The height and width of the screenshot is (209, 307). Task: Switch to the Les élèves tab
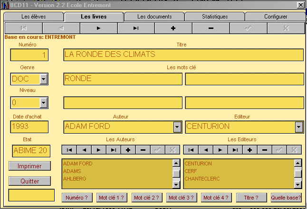tap(34, 17)
